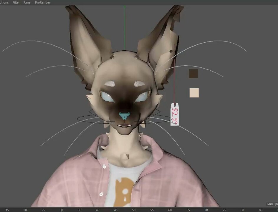Open the ProRender menu
Screen dimensions: 278x212
(x=42, y=2)
